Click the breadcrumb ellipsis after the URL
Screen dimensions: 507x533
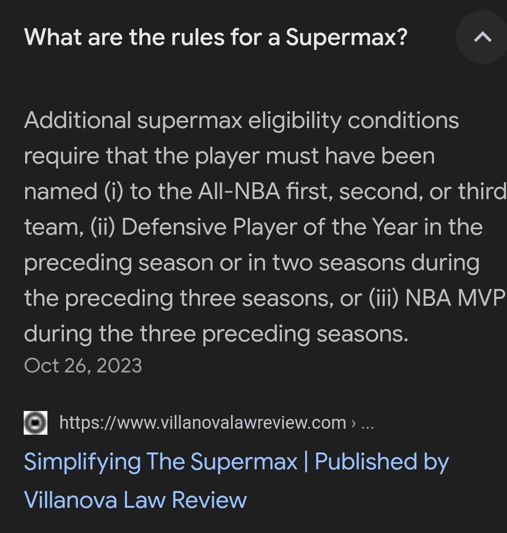pos(367,423)
